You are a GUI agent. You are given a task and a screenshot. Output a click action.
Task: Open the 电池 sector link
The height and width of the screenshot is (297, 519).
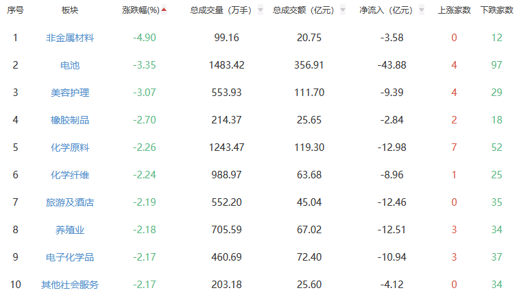[69, 65]
